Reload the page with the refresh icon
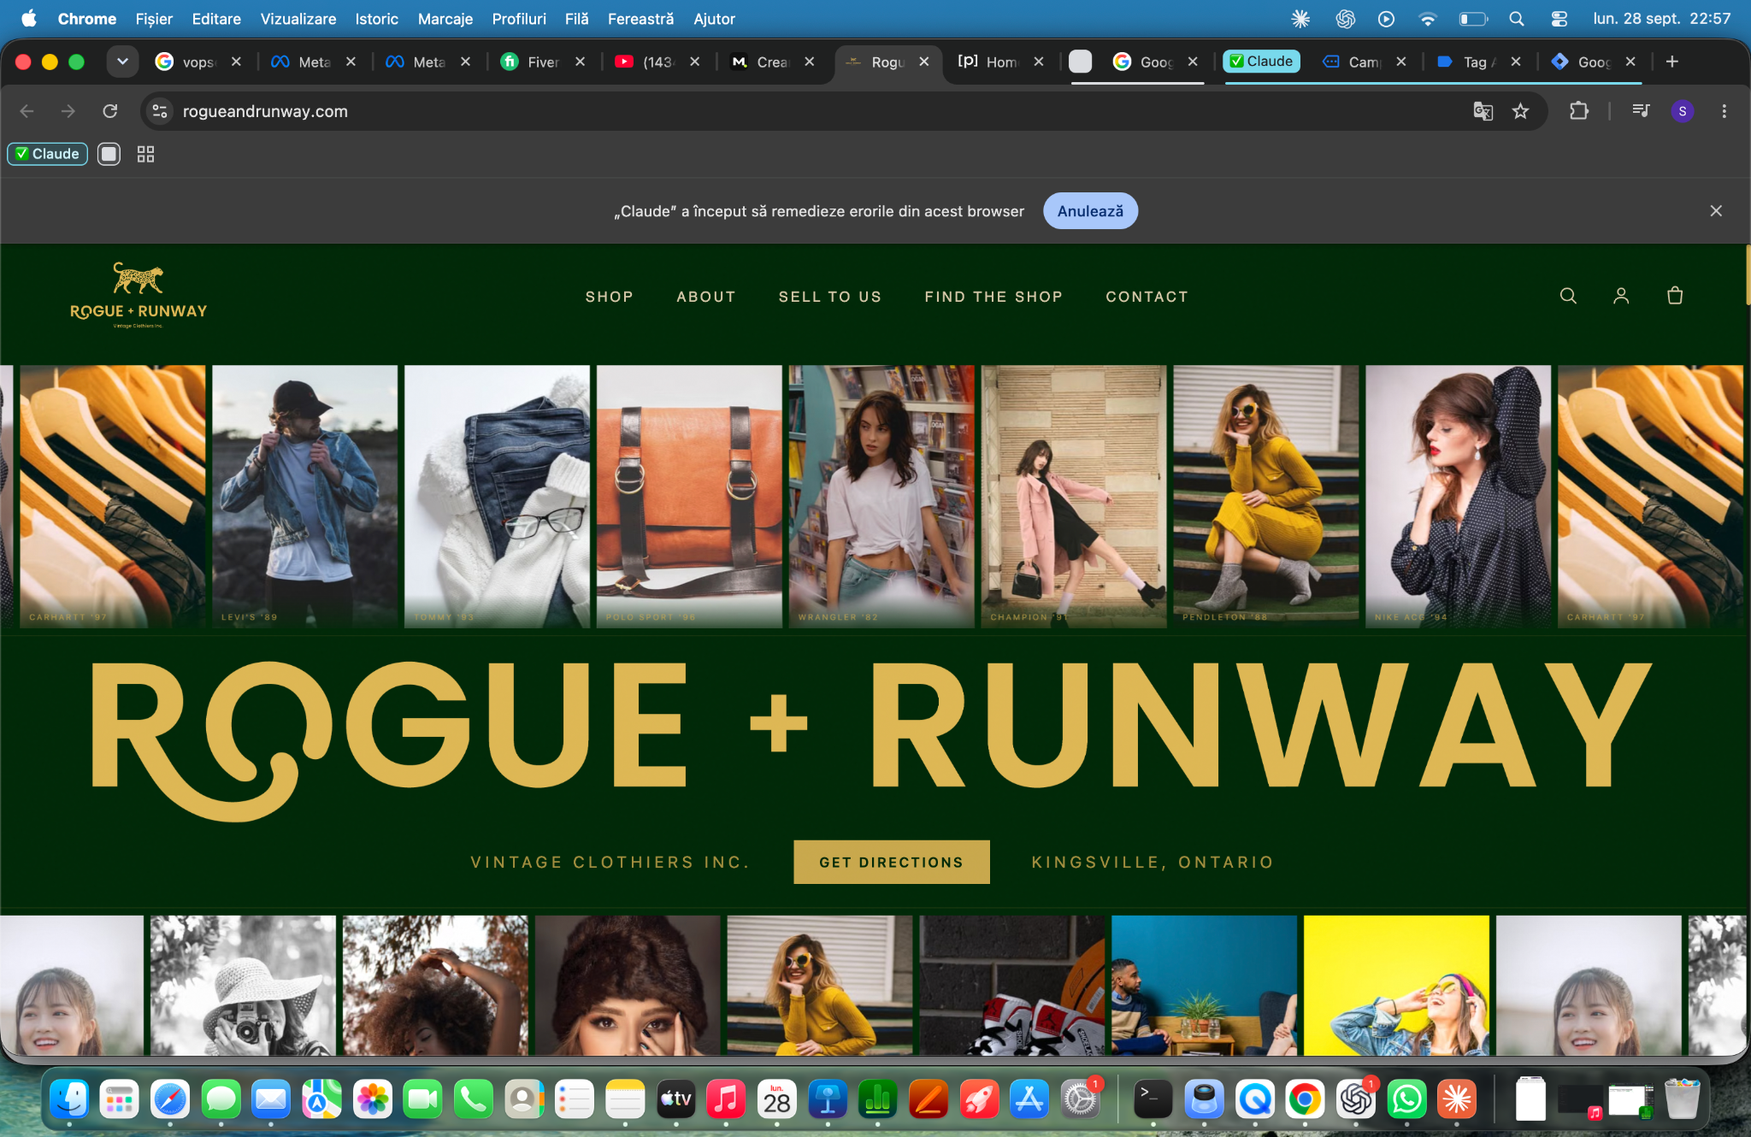 click(x=109, y=111)
